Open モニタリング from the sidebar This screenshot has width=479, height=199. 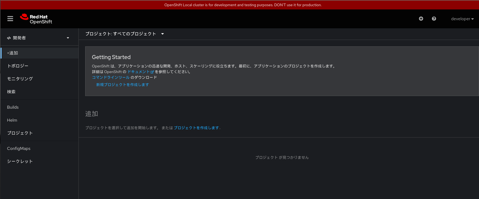pyautogui.click(x=39, y=79)
